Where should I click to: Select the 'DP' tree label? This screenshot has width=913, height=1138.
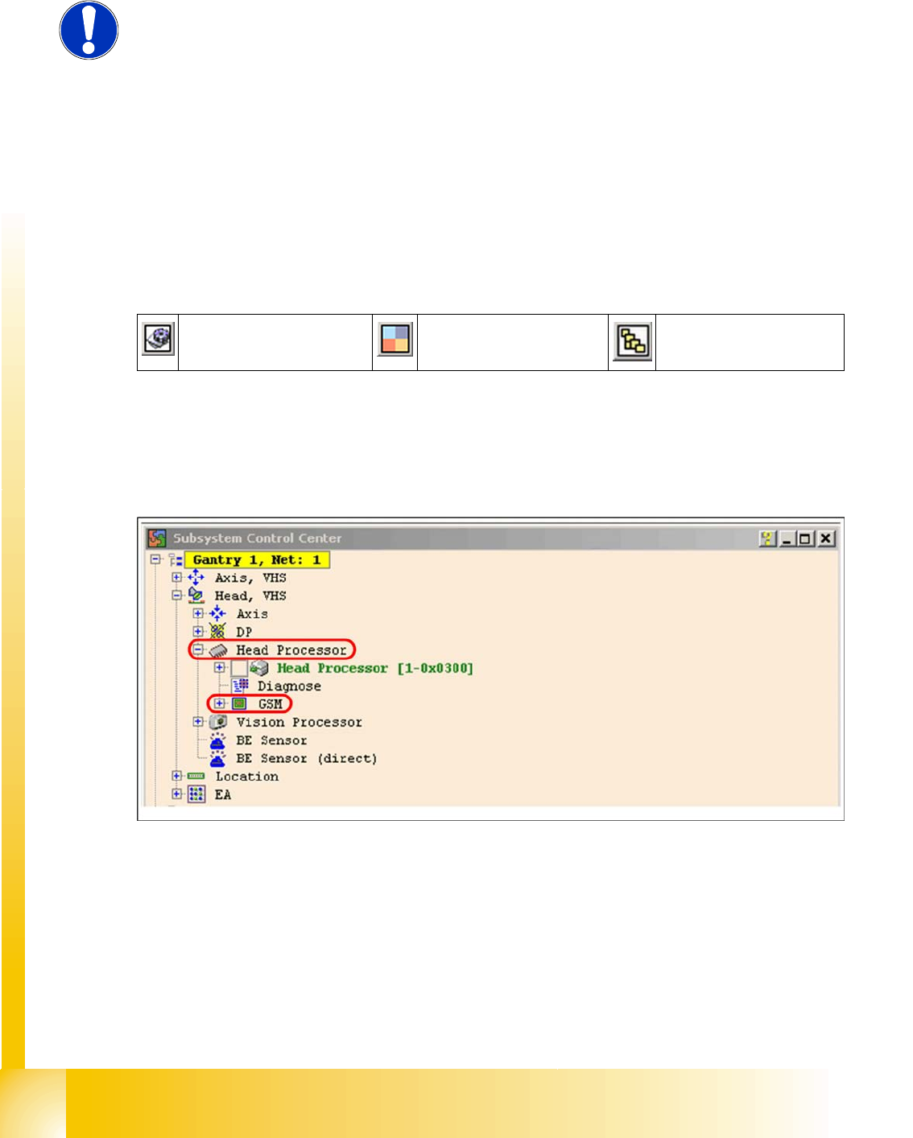coord(244,632)
